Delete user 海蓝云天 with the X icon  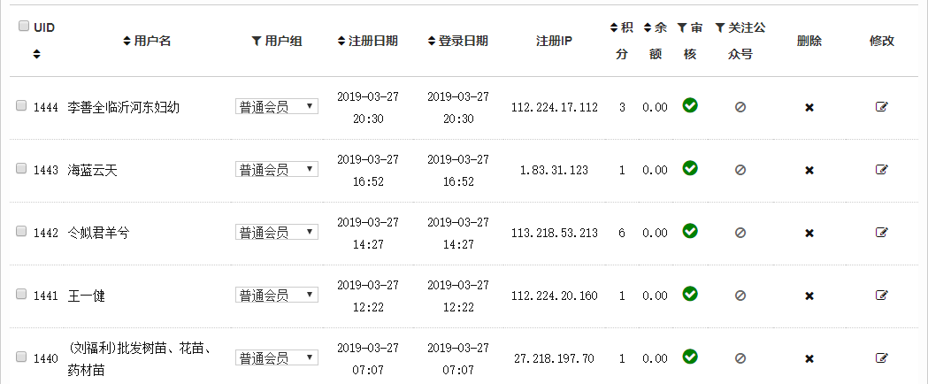(809, 170)
